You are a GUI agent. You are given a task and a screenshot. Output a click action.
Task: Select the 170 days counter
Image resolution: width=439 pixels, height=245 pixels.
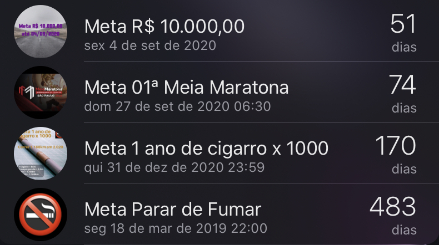[395, 146]
